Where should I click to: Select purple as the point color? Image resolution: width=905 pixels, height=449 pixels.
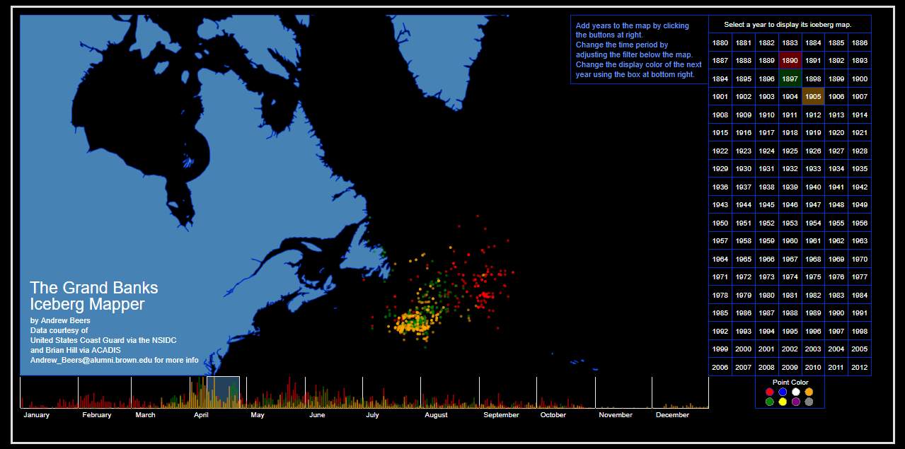tap(795, 401)
